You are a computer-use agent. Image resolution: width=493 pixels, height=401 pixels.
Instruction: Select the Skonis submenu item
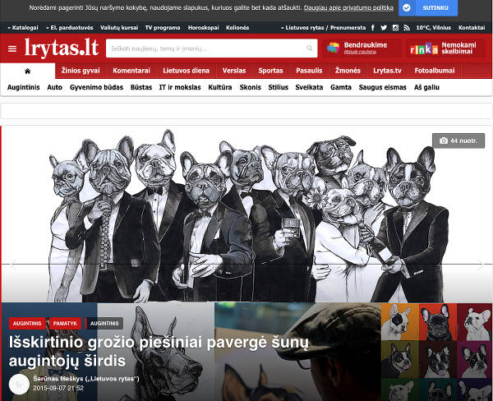(251, 87)
